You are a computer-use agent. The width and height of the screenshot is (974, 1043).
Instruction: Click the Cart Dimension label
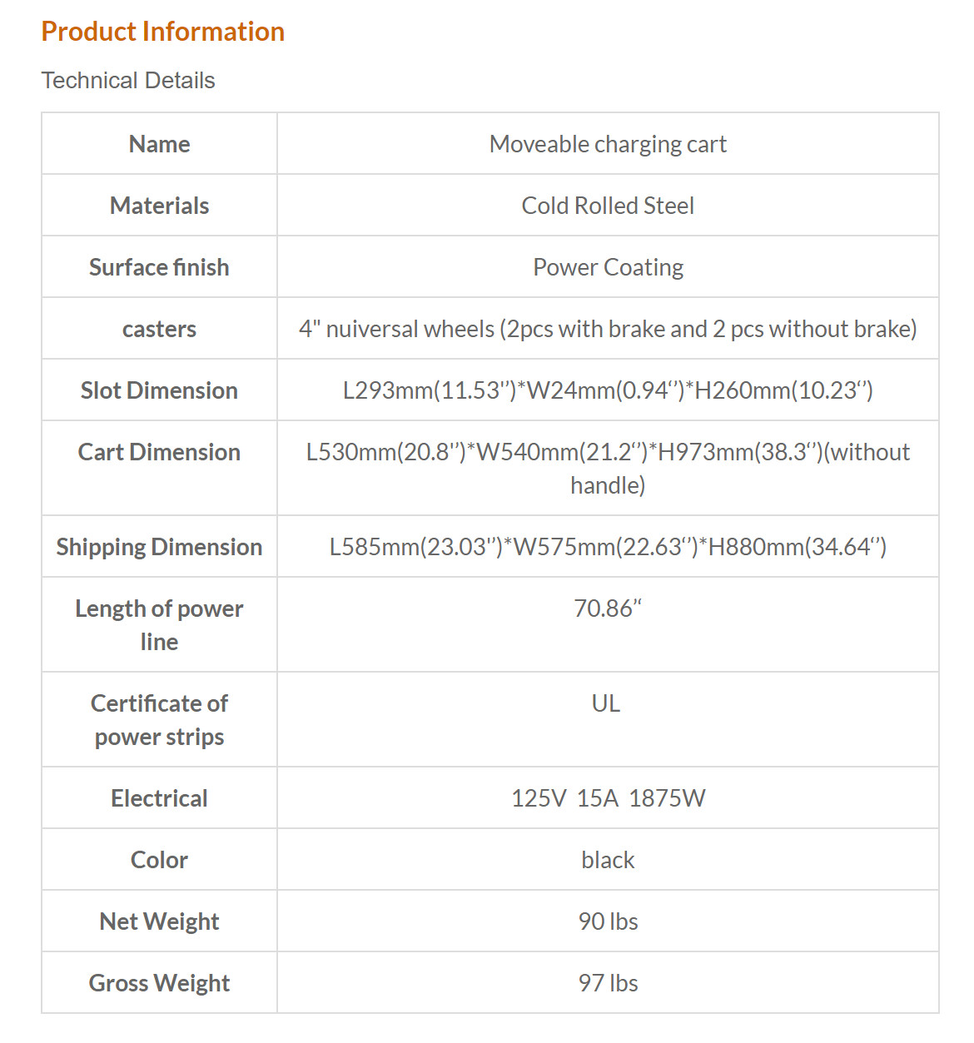click(160, 452)
